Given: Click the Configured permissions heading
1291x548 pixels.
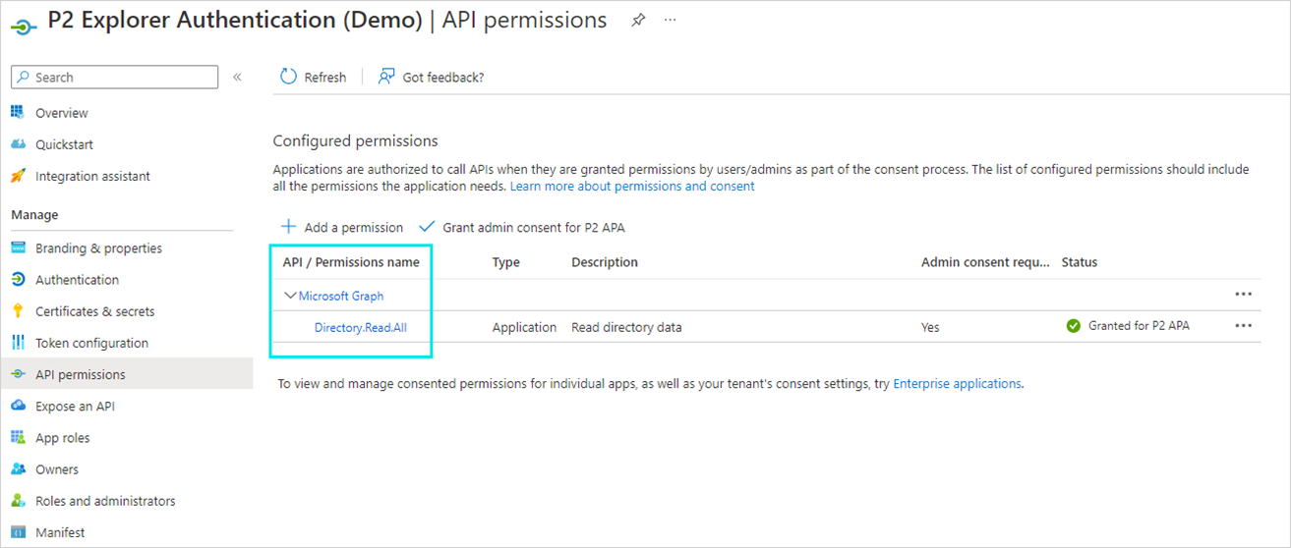Looking at the screenshot, I should point(355,140).
